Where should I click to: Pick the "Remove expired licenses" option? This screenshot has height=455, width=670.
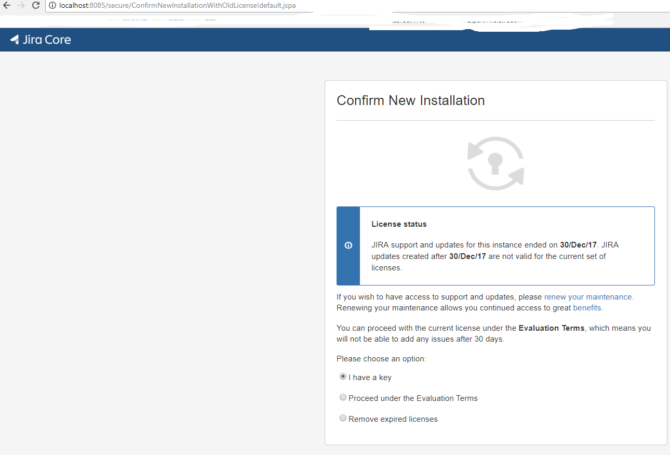pyautogui.click(x=343, y=418)
